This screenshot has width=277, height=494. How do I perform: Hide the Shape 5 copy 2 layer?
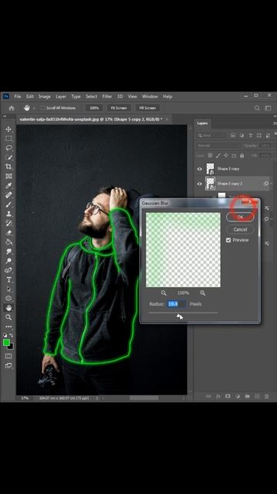(199, 184)
